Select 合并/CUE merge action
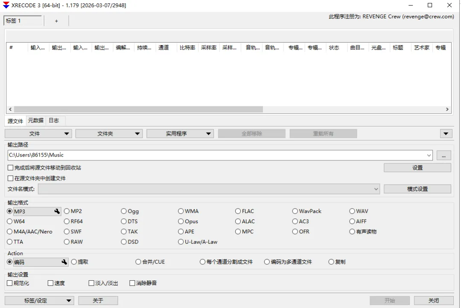The image size is (461, 308). [150, 262]
